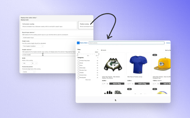This screenshot has width=190, height=118.
Task: Collapse the Categories filter section chevron
Action: [98, 58]
